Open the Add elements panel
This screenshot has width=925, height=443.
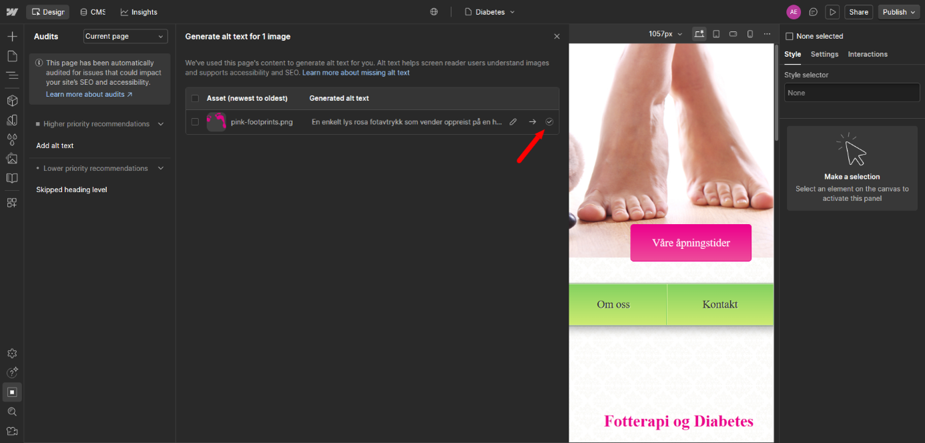pyautogui.click(x=12, y=36)
